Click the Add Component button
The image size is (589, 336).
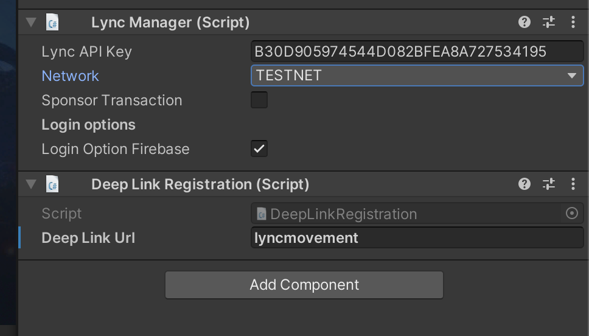pos(304,285)
